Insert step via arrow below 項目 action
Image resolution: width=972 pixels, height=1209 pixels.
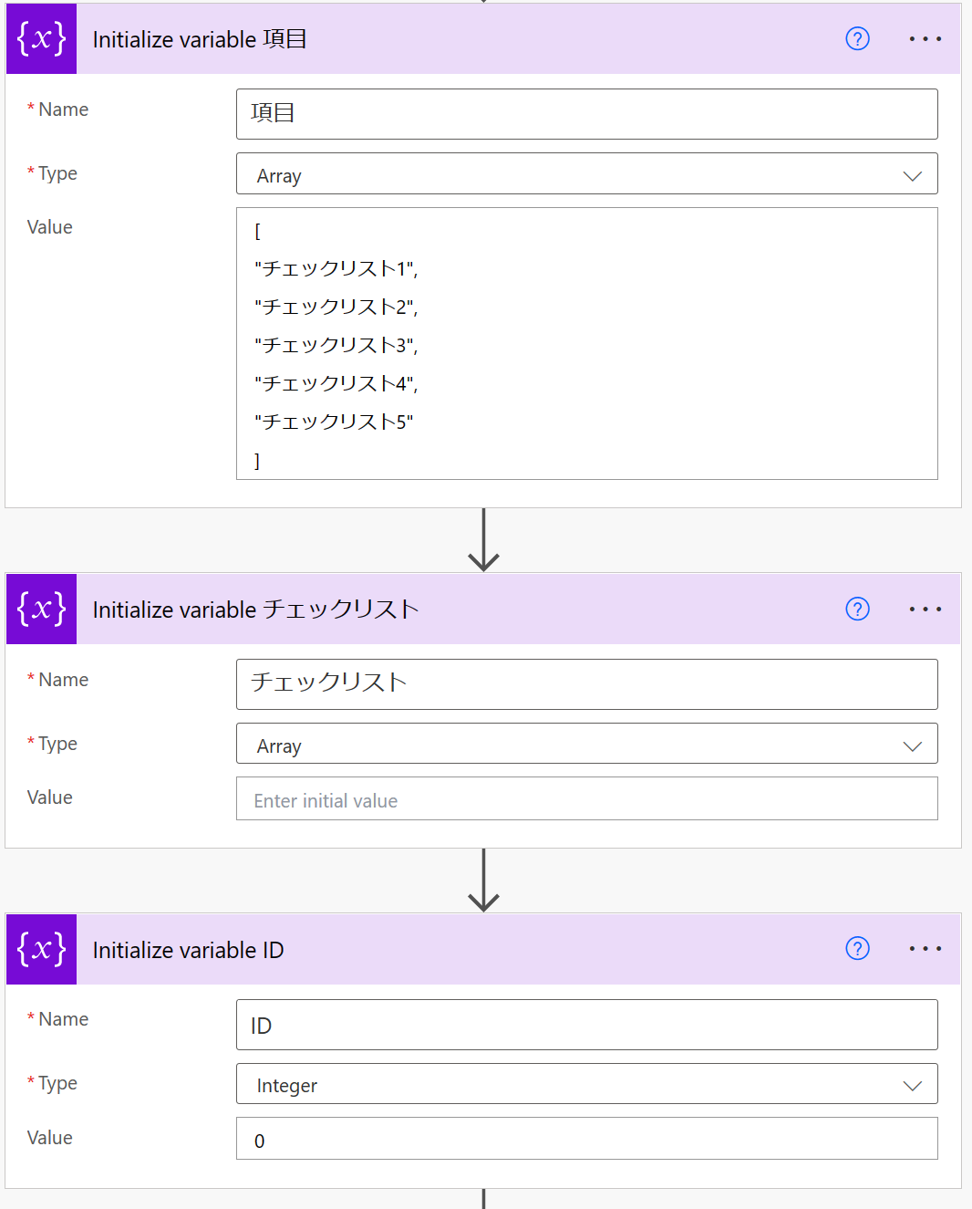point(483,540)
